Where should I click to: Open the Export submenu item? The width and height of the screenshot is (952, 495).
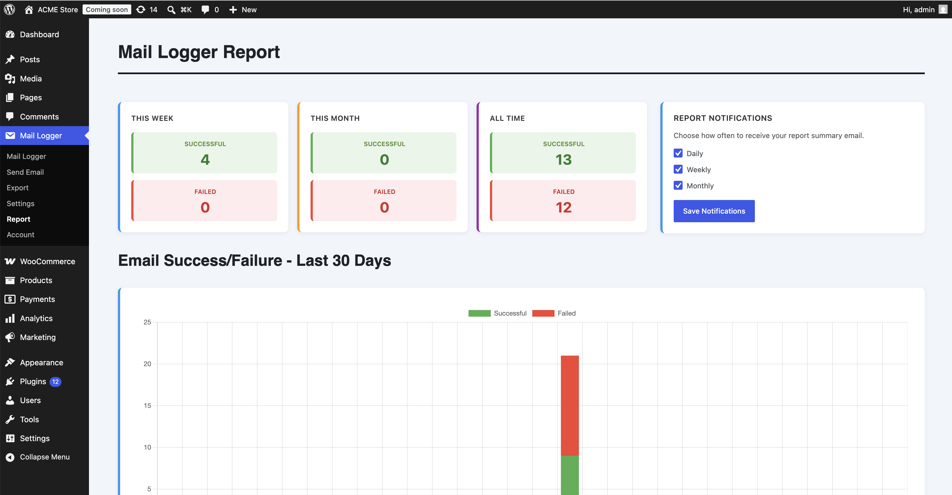pyautogui.click(x=17, y=188)
